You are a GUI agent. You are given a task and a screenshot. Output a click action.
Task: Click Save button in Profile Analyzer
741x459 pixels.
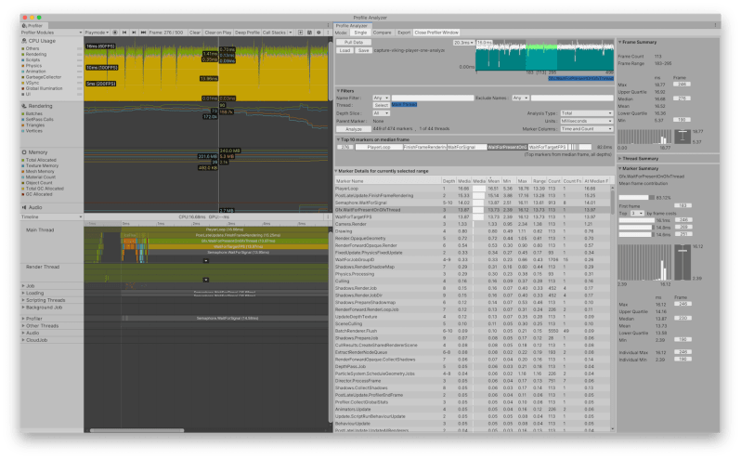[x=363, y=50]
